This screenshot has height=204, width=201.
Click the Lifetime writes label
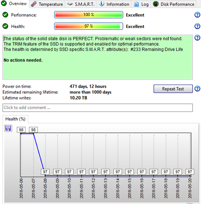coord(17,98)
